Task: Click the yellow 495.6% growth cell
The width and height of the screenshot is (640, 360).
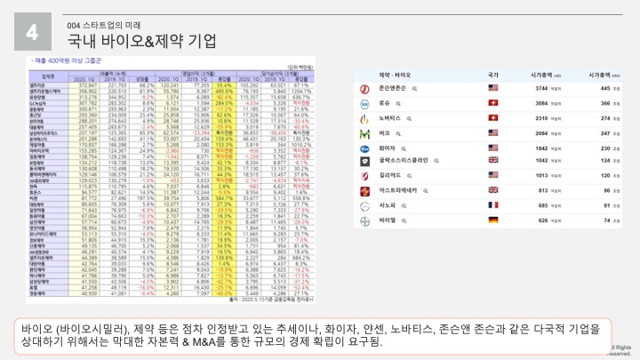Action: coord(224,92)
